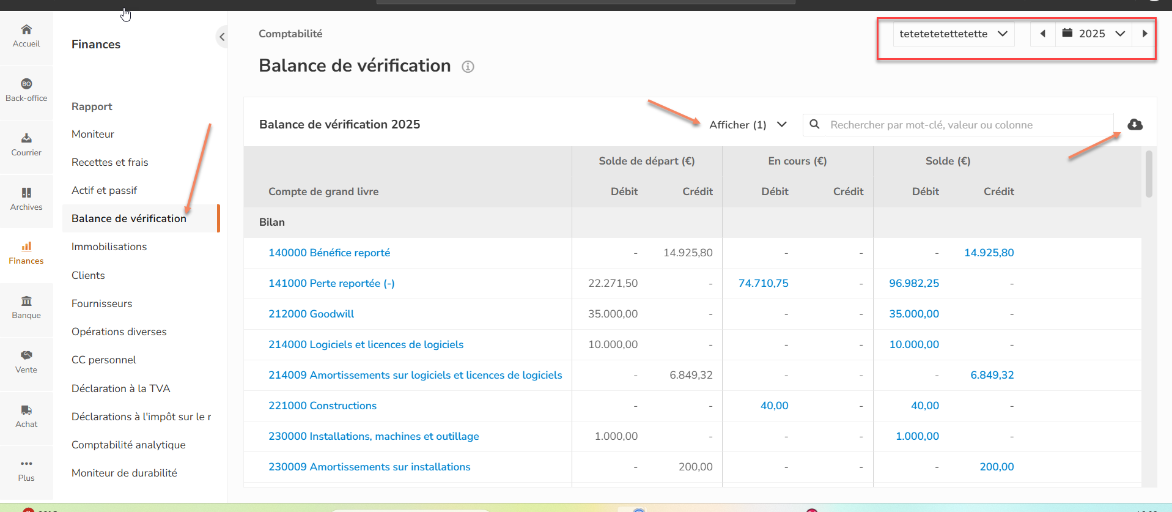This screenshot has height=512, width=1172.
Task: Click the Balance de vérification 2025 title
Action: click(340, 124)
